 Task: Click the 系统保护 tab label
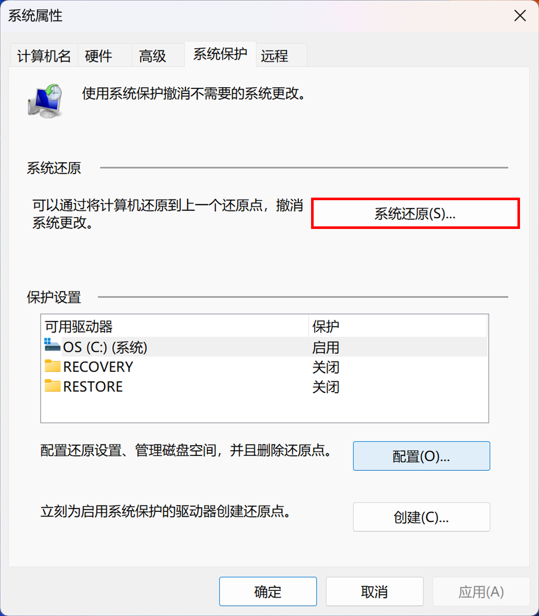click(x=220, y=54)
